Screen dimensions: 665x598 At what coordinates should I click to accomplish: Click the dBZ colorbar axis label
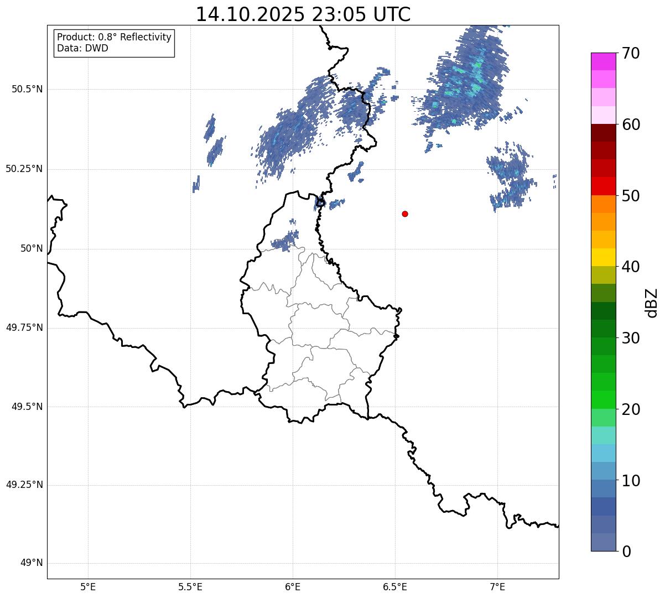coord(652,302)
